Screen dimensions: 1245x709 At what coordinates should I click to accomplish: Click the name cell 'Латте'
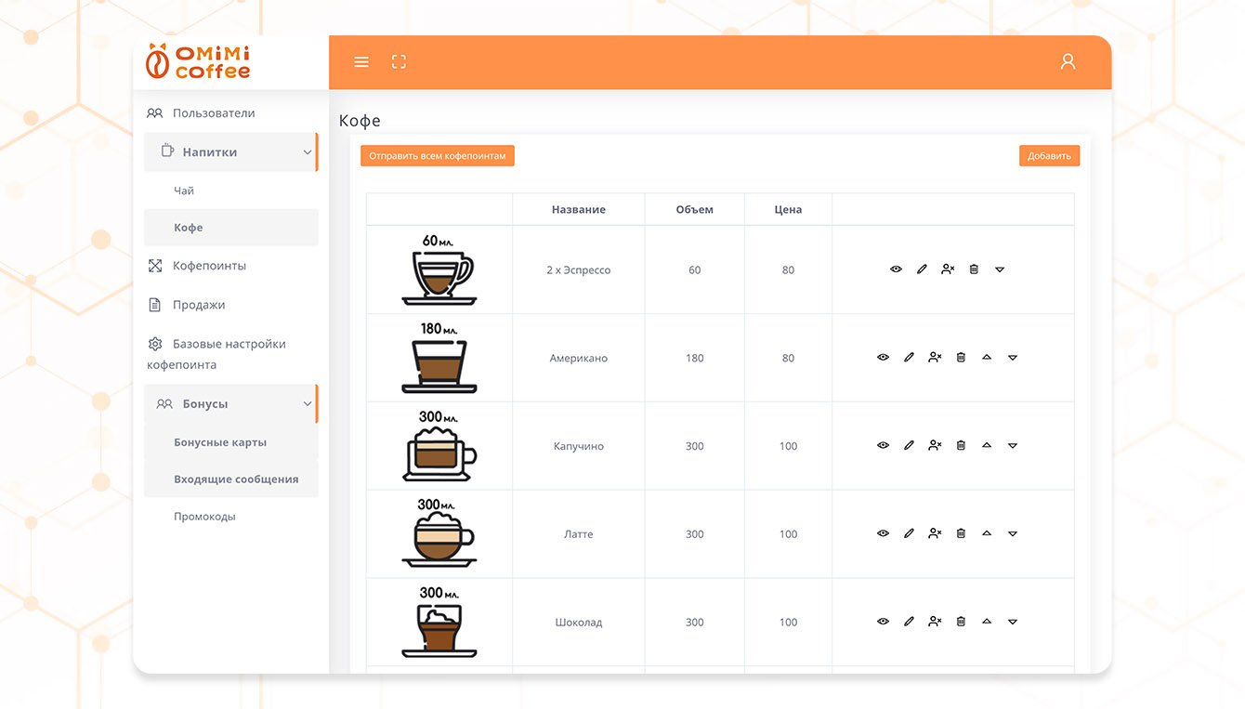(x=578, y=535)
